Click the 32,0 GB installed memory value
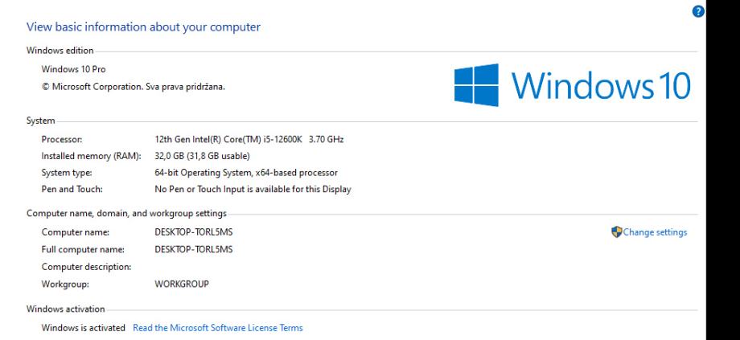The image size is (740, 340). pos(203,156)
